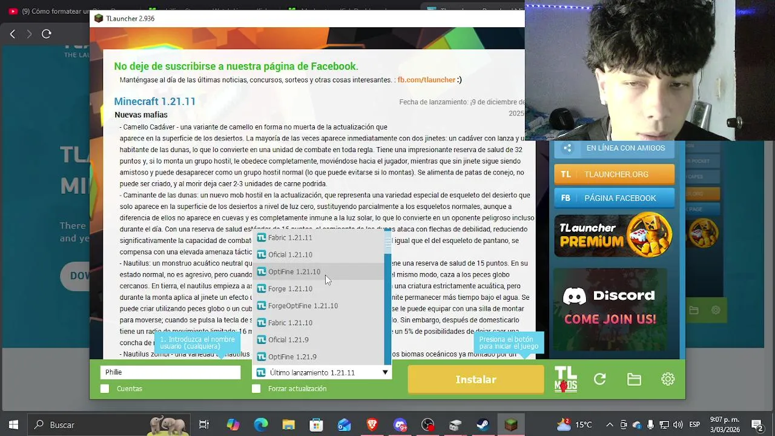
Task: Open File Explorer from the taskbar
Action: [x=288, y=425]
